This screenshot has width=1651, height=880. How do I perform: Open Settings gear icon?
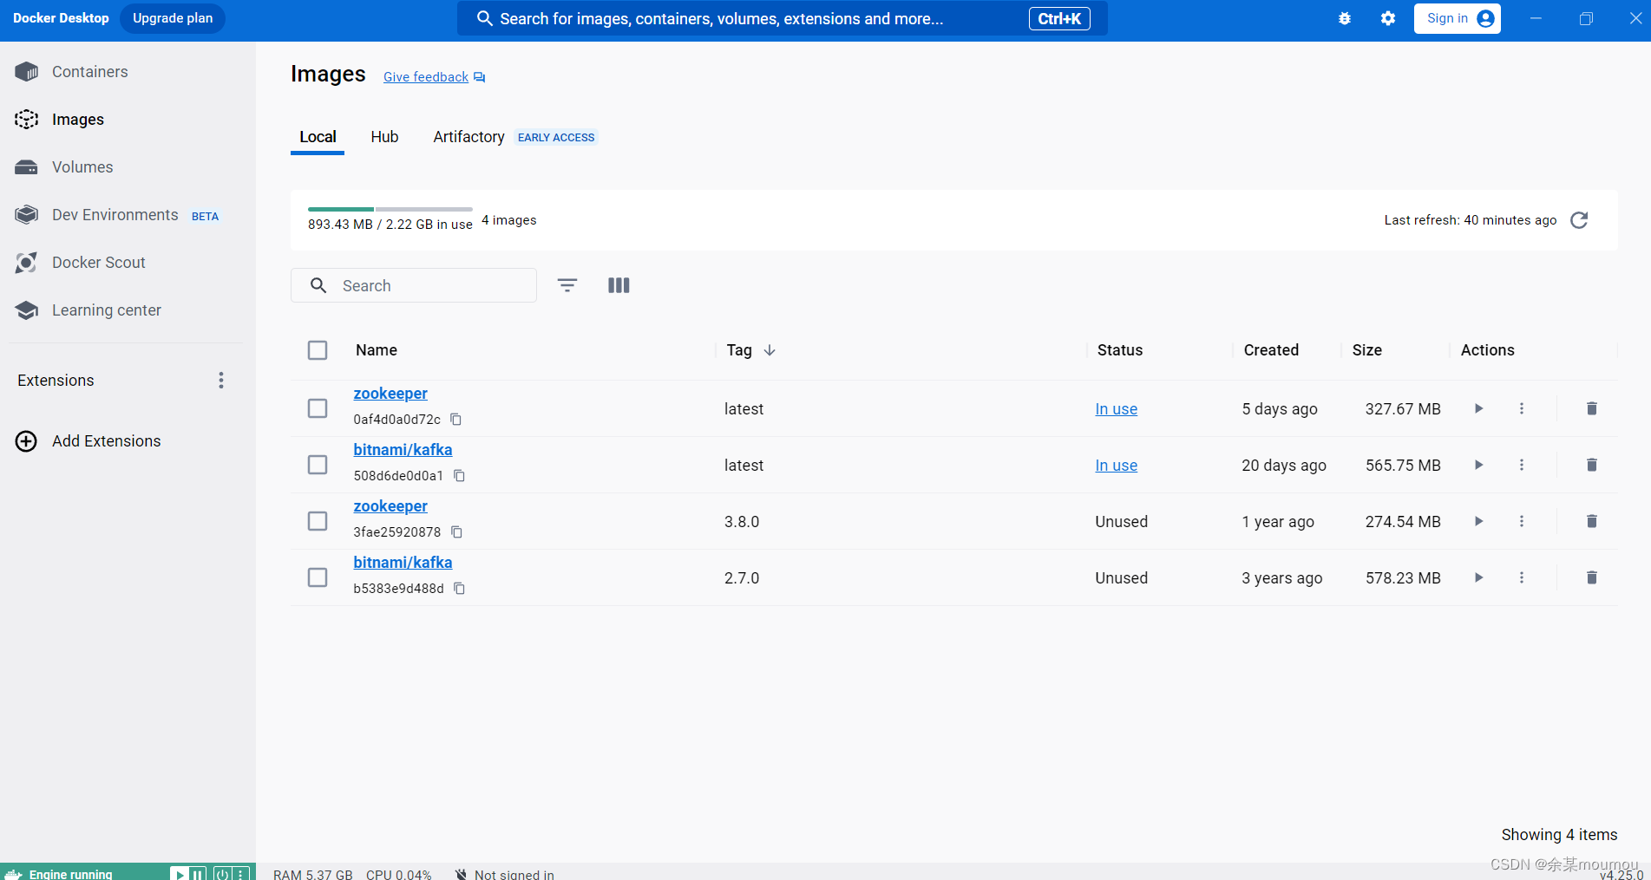pyautogui.click(x=1388, y=18)
